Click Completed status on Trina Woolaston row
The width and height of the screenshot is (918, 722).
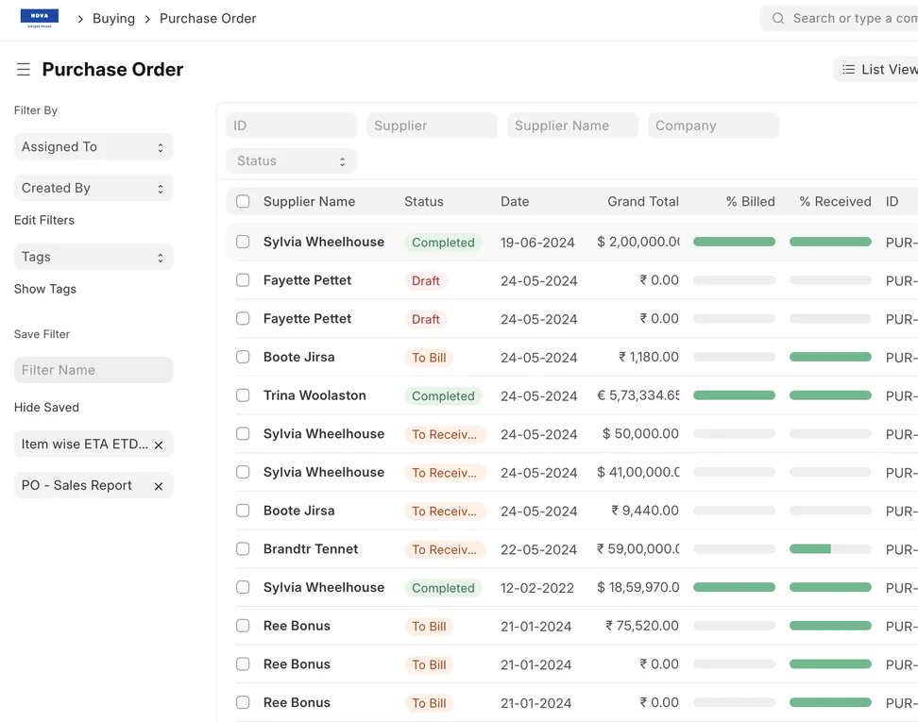443,396
